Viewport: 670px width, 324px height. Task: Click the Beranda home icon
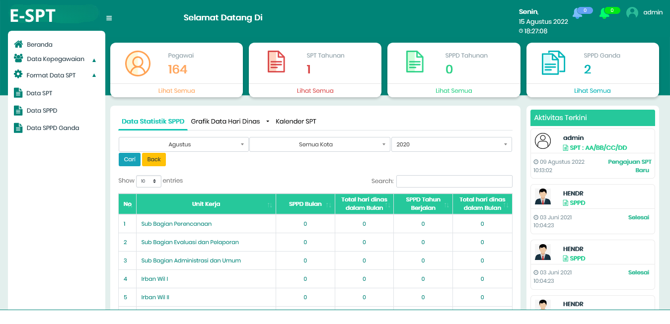click(x=18, y=44)
